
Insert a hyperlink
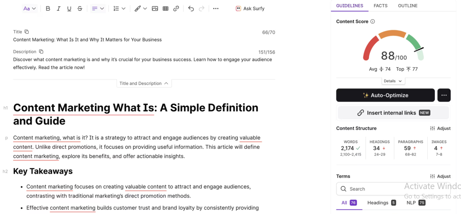click(176, 8)
